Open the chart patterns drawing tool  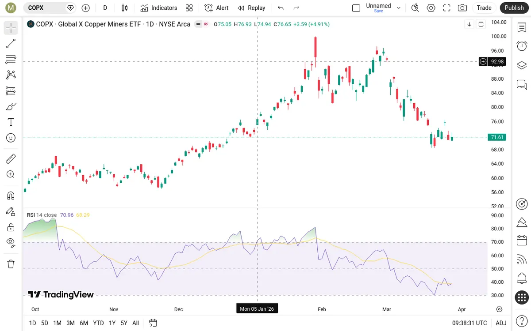pos(11,75)
